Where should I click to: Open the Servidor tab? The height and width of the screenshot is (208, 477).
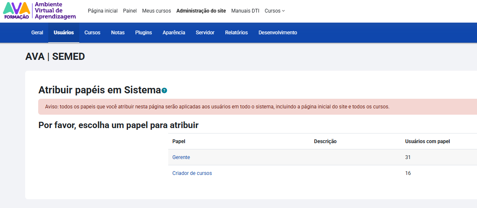pyautogui.click(x=205, y=33)
